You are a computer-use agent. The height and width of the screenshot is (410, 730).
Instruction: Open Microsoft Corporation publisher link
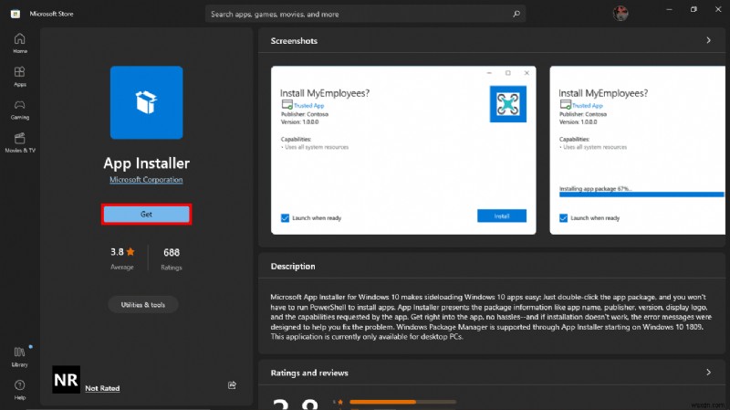146,180
